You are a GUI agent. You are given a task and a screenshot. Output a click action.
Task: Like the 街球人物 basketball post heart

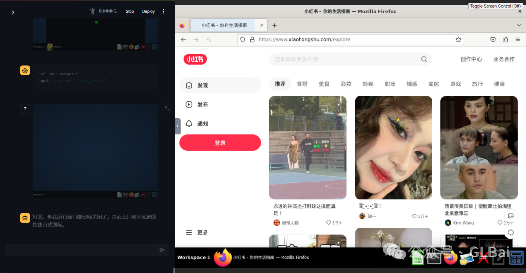pyautogui.click(x=329, y=223)
